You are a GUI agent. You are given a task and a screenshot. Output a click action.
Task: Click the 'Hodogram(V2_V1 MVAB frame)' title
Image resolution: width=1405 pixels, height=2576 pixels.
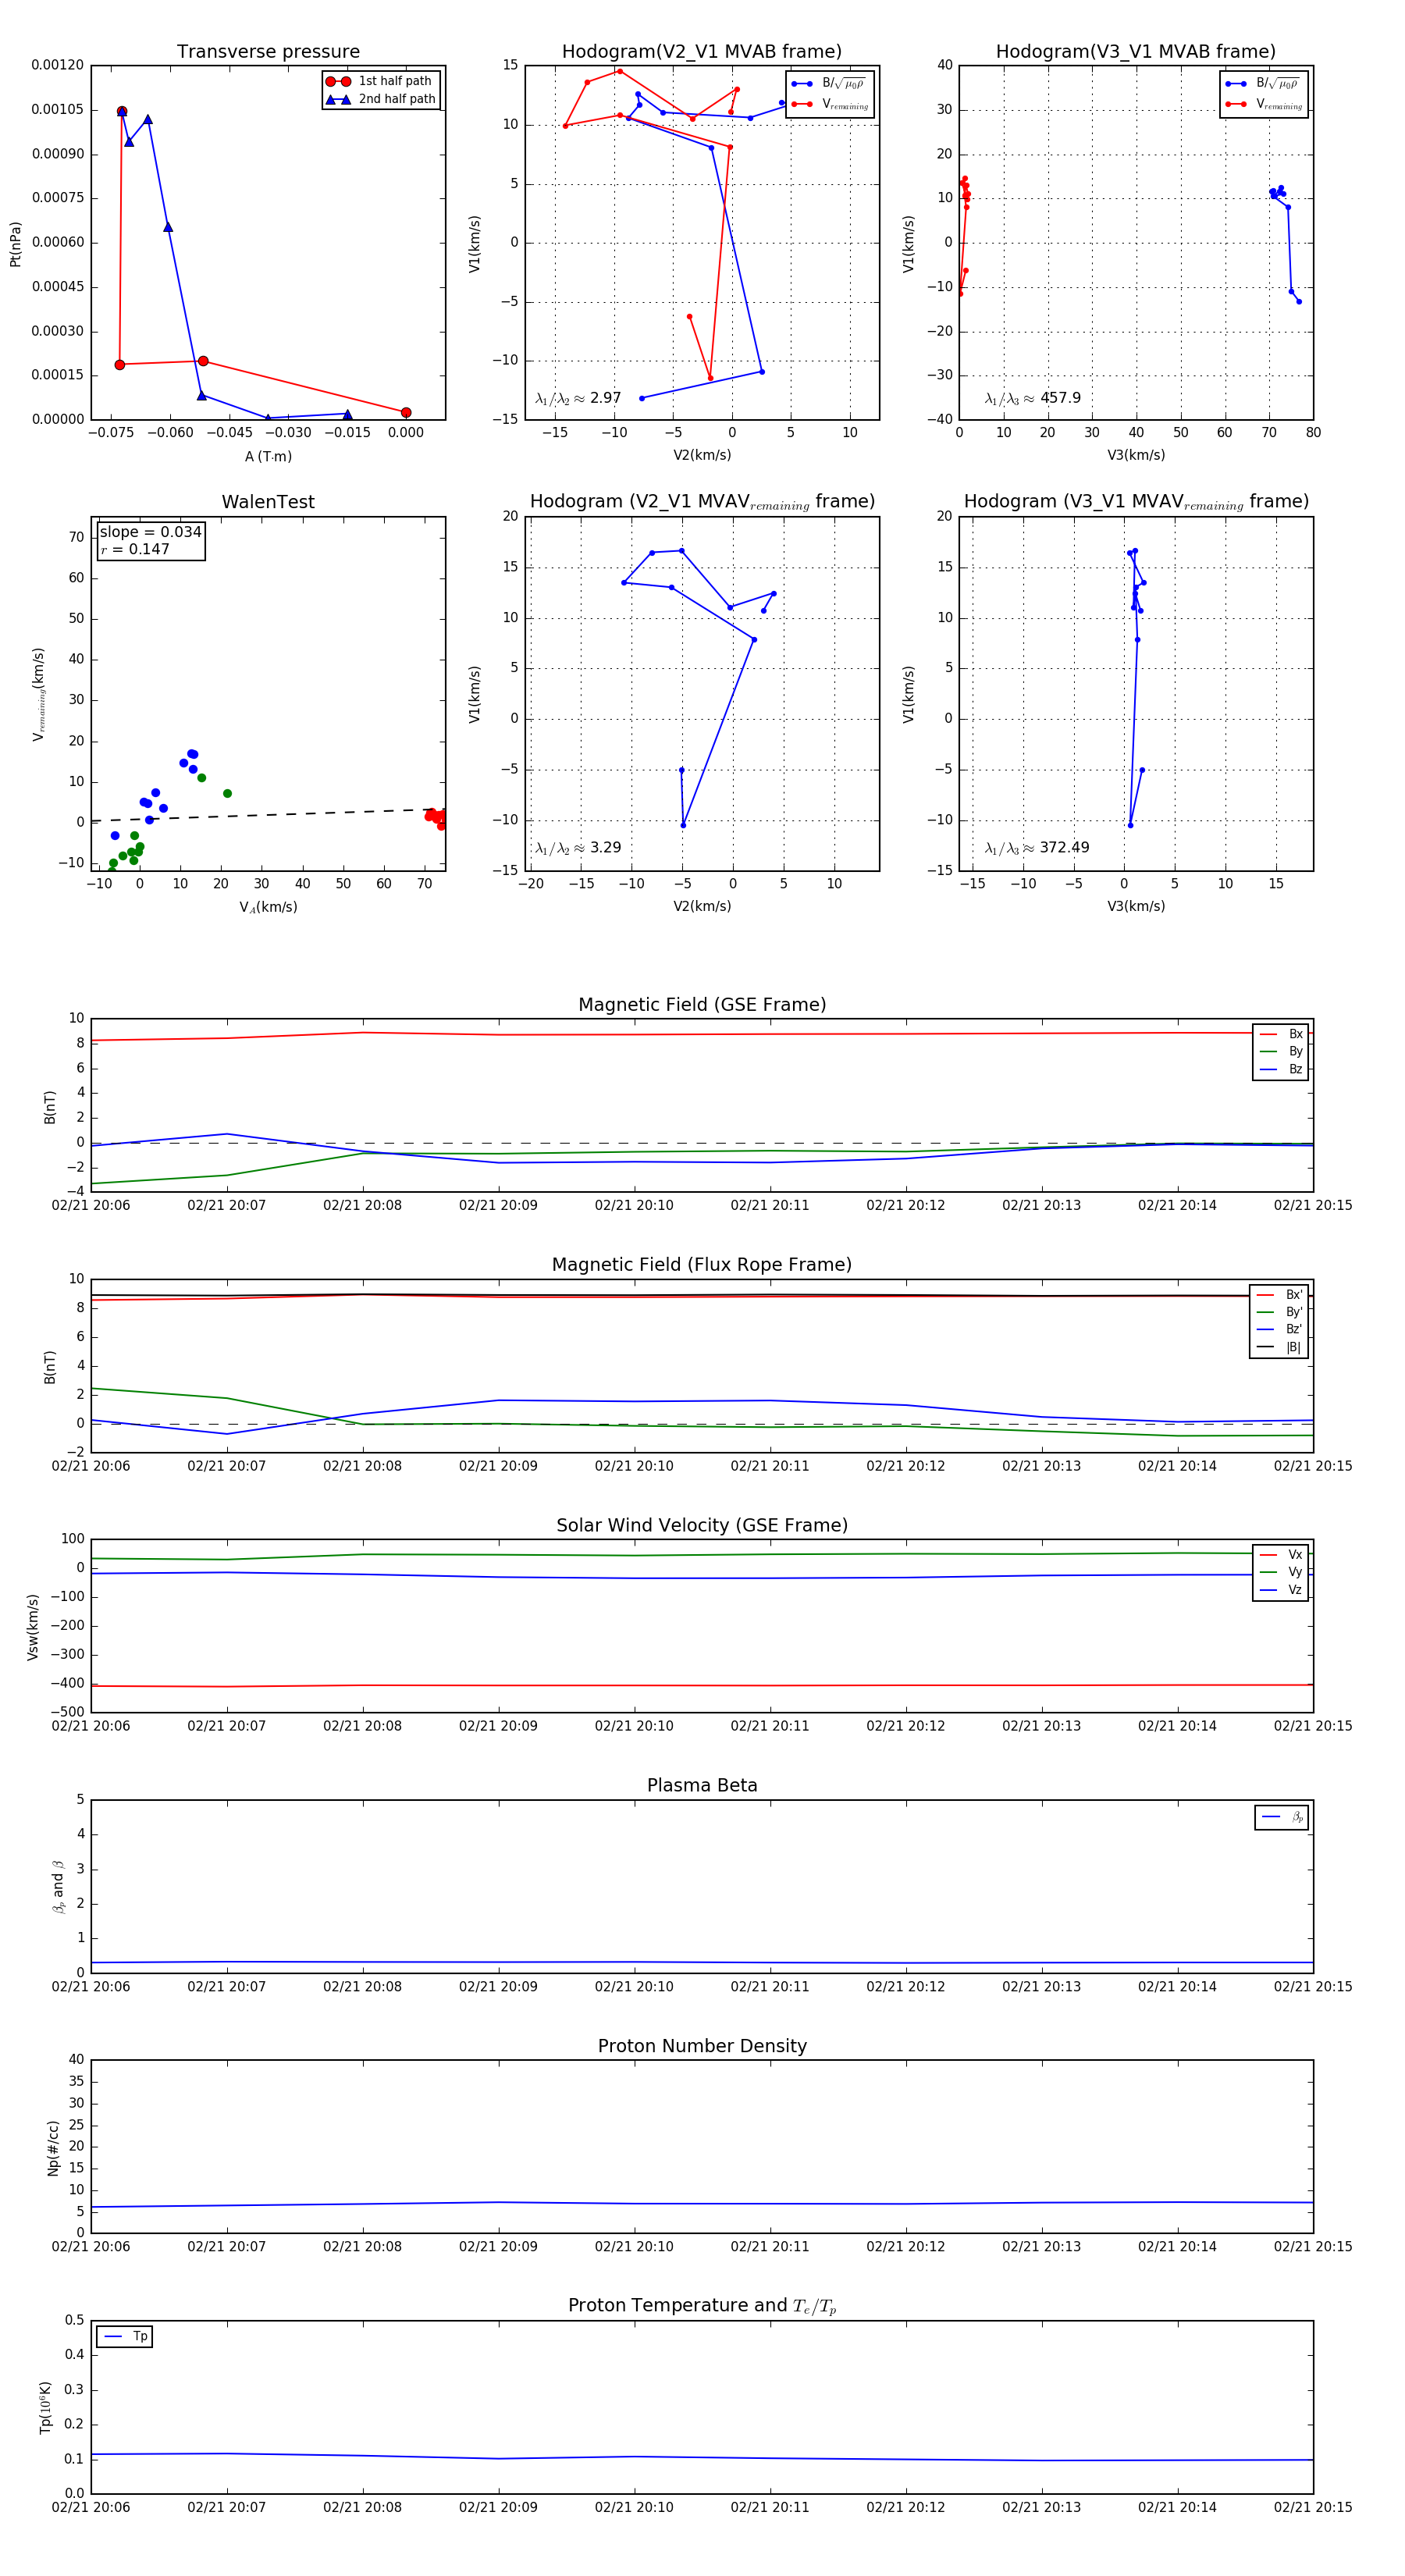tap(702, 52)
